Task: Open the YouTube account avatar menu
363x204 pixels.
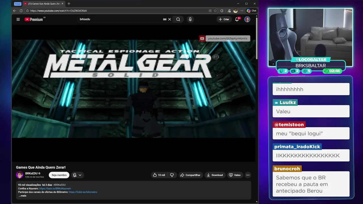Action: [247, 19]
